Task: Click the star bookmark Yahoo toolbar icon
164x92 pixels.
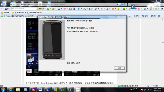Action: tap(74, 9)
